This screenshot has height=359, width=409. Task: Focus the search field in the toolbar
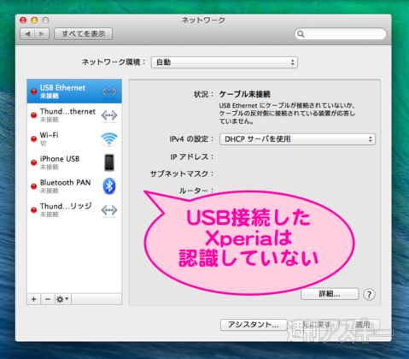point(340,34)
